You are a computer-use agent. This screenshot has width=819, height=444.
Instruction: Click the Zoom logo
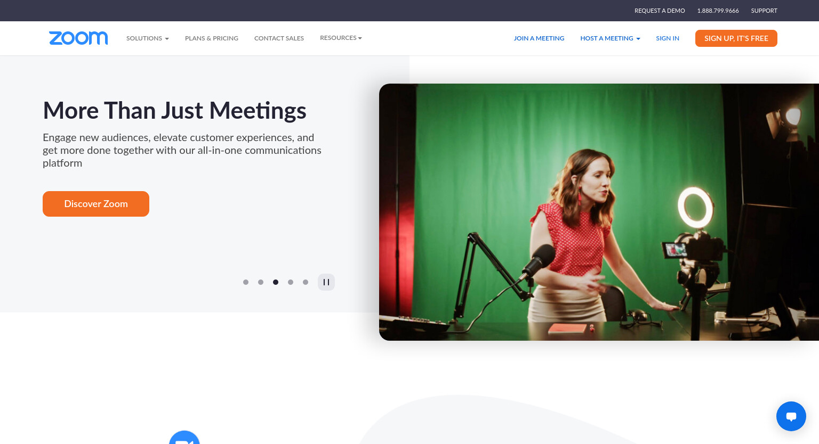[78, 38]
